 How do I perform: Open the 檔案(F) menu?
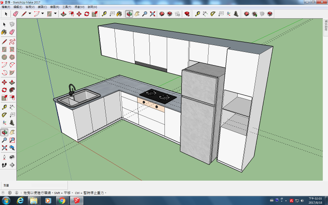tap(6, 7)
